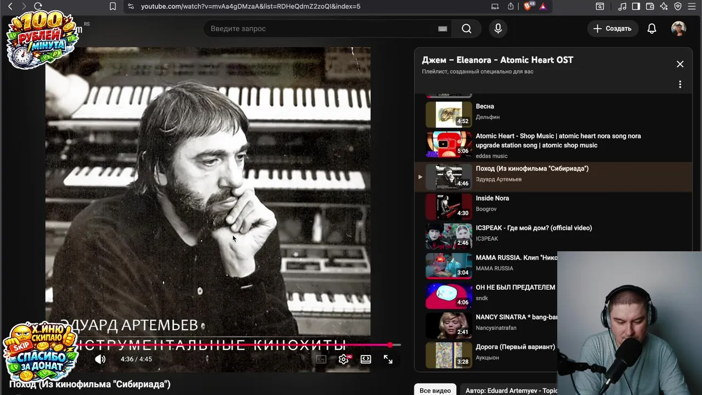Open playlist three-dot options menu
The height and width of the screenshot is (395, 702).
pyautogui.click(x=680, y=84)
